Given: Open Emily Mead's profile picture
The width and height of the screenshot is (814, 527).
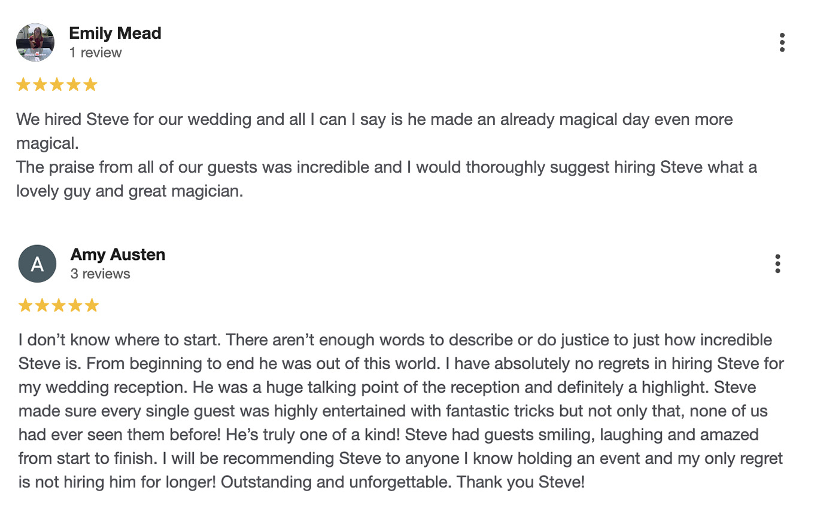Looking at the screenshot, I should pyautogui.click(x=35, y=42).
